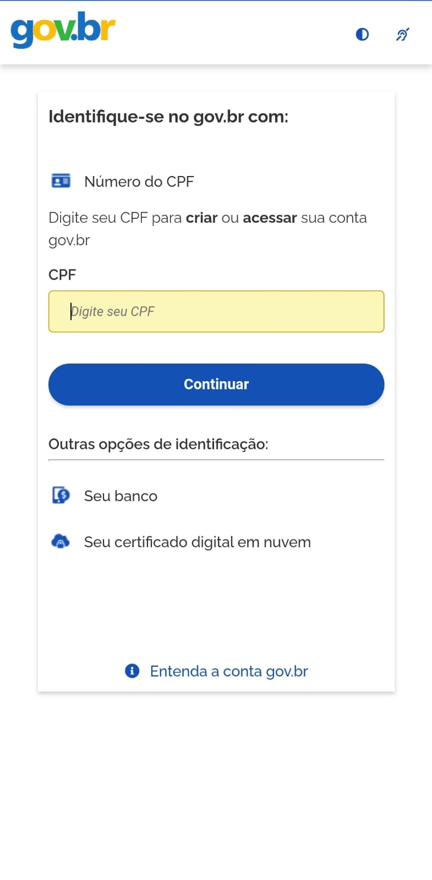Click the ID card icon beside Número do CPF
The width and height of the screenshot is (432, 880).
pos(61,181)
